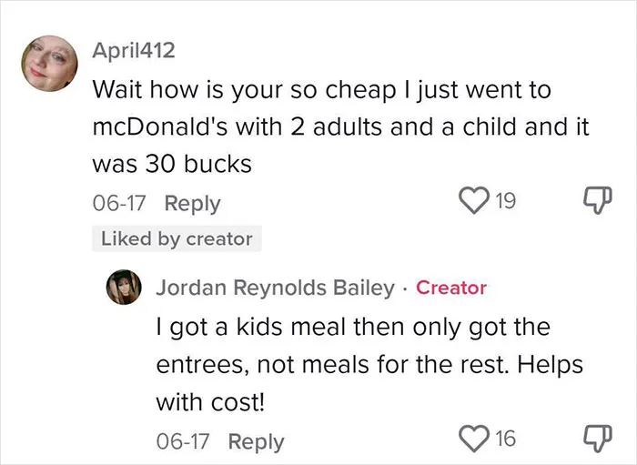Click the 'was 30 bucks' line of the comment
Viewport: 637px width, 465px height.
tap(172, 164)
